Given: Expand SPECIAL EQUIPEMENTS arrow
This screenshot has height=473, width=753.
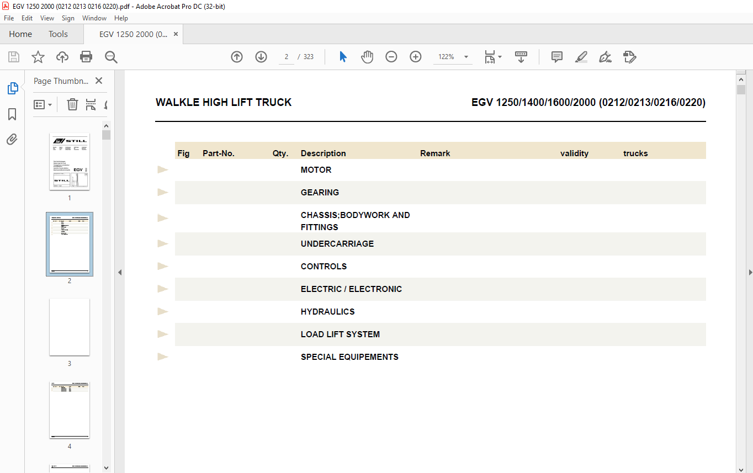Looking at the screenshot, I should point(162,357).
